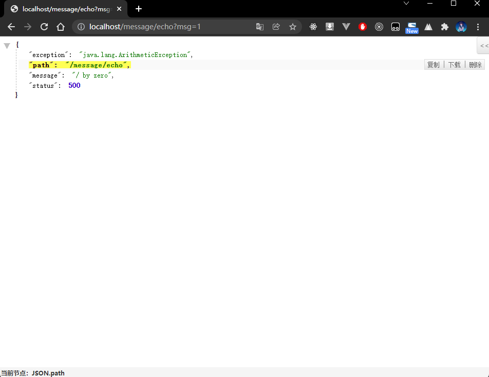Bookmark this page with the star
This screenshot has height=377, width=489.
tap(293, 27)
